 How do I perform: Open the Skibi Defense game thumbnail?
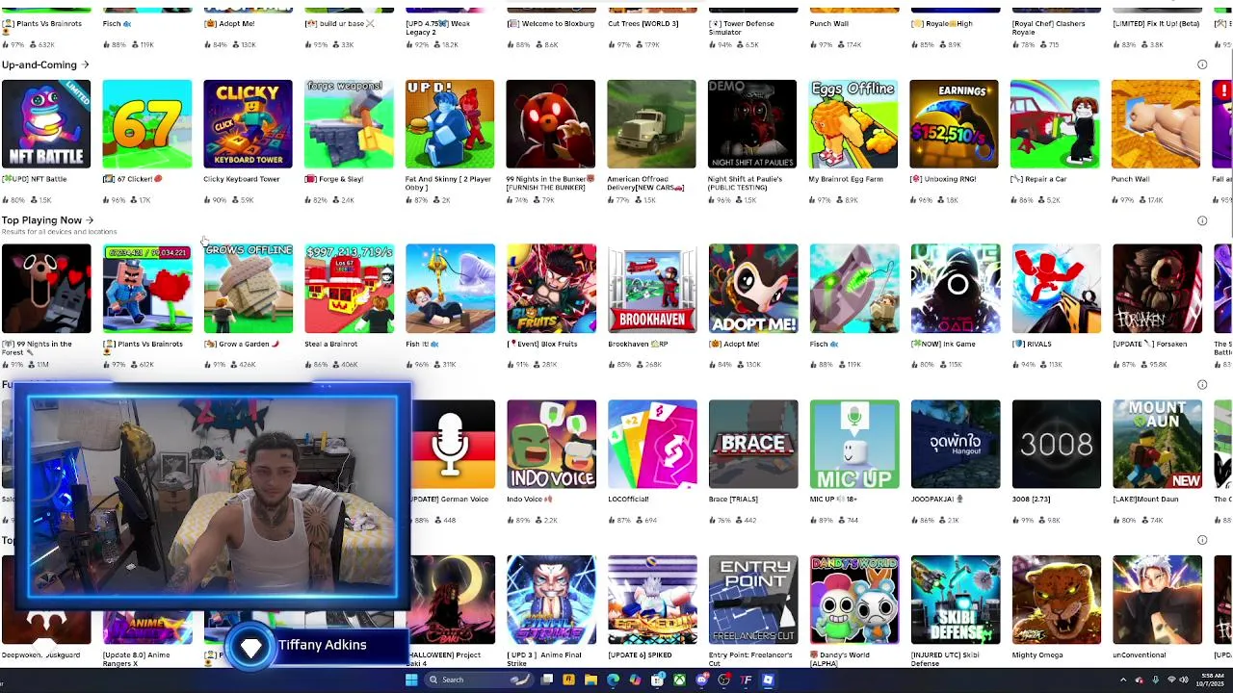click(x=955, y=600)
